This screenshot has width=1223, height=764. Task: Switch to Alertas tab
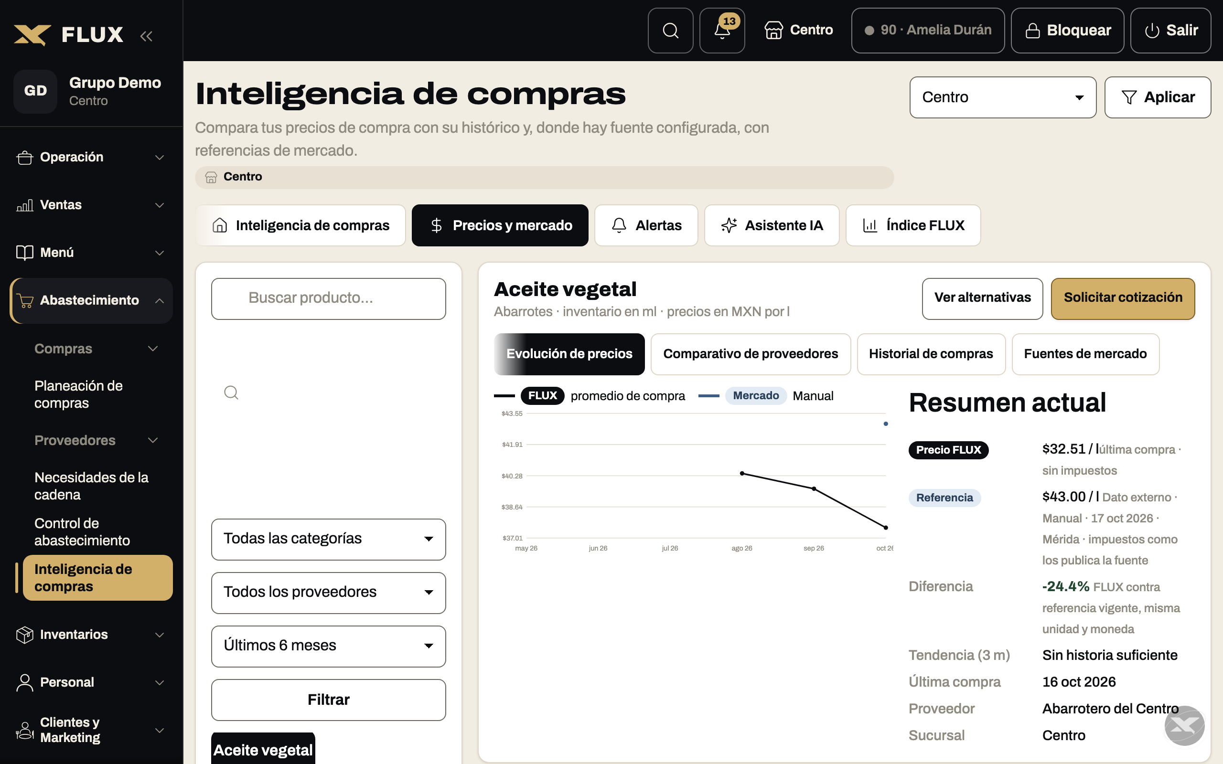[x=646, y=225]
